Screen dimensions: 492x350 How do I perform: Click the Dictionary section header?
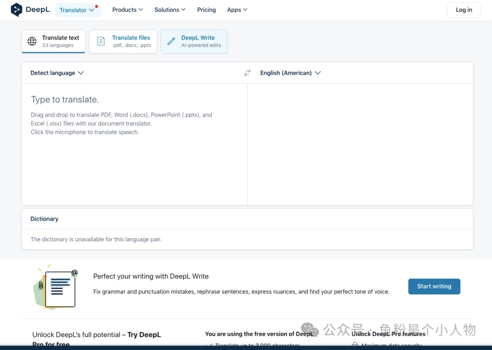pos(44,219)
